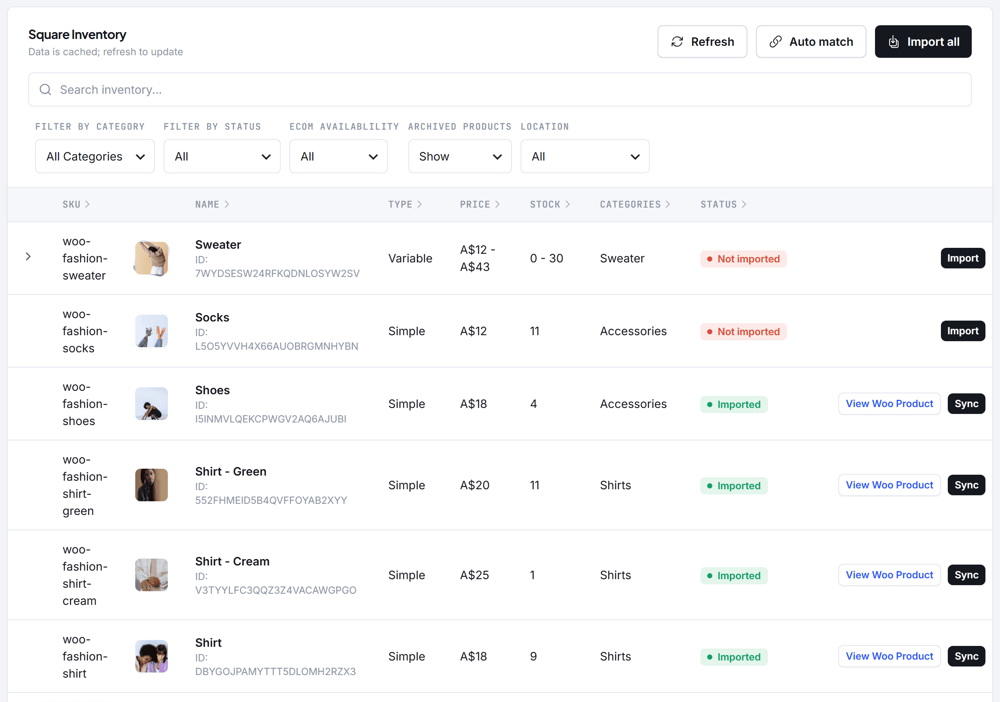Viewport: 1000px width, 702px height.
Task: Sort by the SKU column header
Action: [76, 204]
